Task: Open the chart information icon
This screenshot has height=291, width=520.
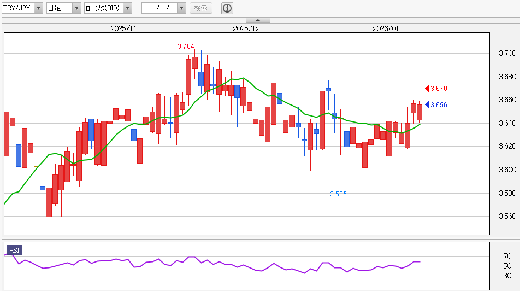Action: click(x=227, y=8)
